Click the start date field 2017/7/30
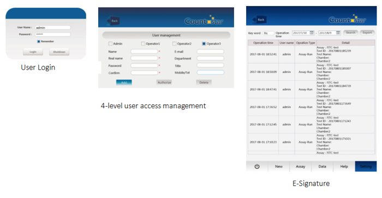Viewport: 382px width, 198px height. pos(303,33)
